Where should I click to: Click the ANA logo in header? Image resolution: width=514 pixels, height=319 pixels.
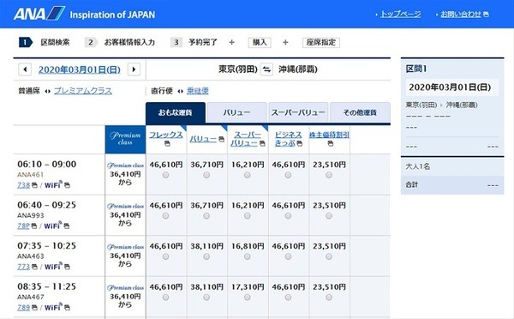tap(39, 14)
